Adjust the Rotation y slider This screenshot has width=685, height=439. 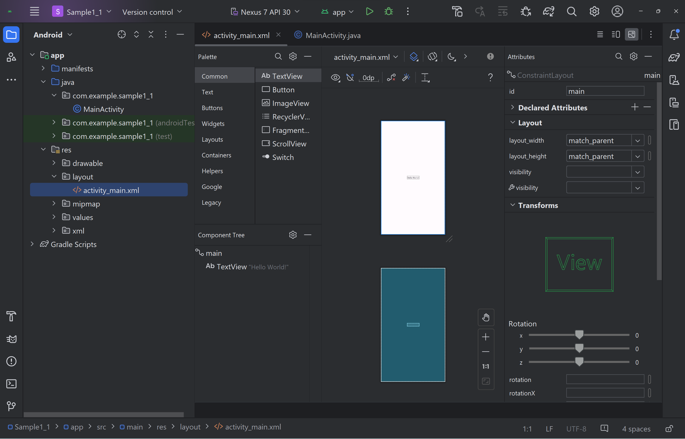point(579,348)
